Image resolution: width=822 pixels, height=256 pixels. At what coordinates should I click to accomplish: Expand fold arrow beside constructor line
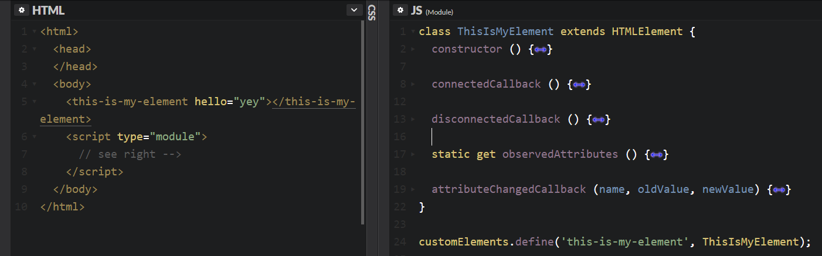click(413, 49)
